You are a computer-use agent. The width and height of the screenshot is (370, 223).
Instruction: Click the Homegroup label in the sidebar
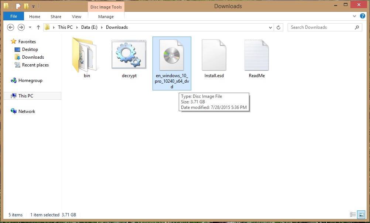coord(30,80)
